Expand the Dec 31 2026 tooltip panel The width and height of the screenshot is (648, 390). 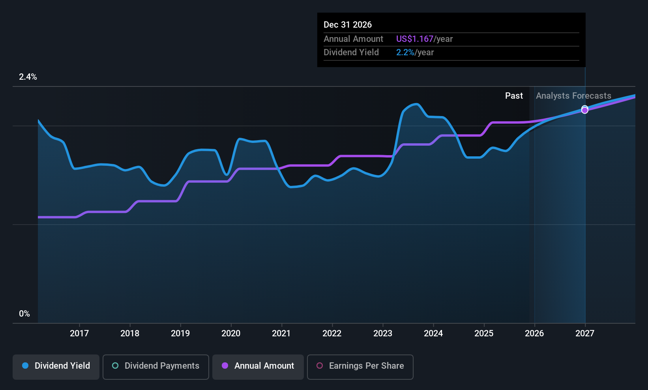click(x=347, y=24)
